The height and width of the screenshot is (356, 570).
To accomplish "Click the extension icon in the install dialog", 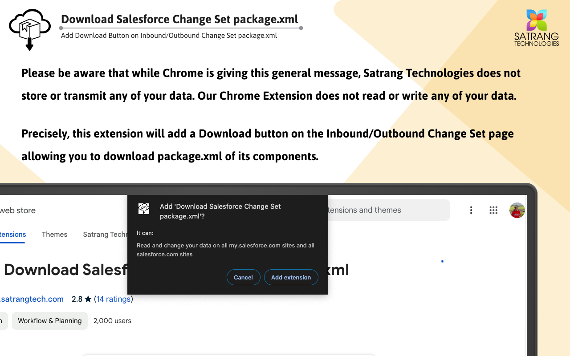I will point(143,209).
